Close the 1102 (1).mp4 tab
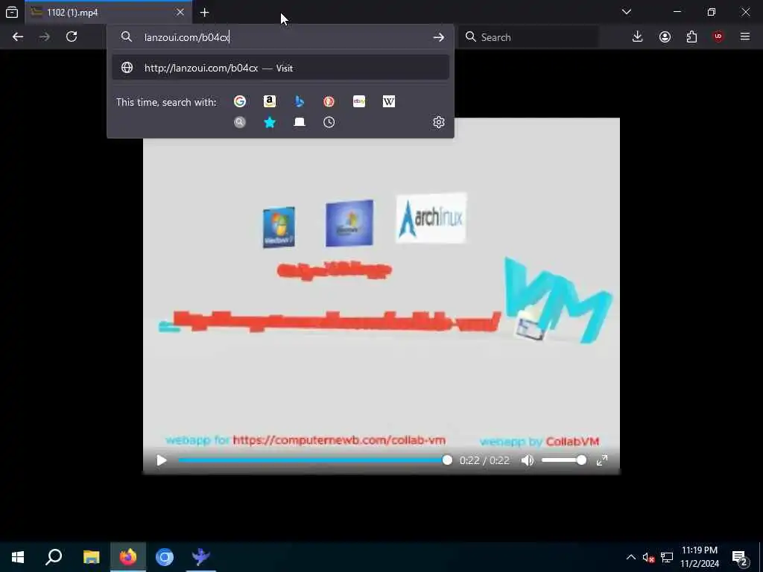The width and height of the screenshot is (763, 572). tap(180, 12)
